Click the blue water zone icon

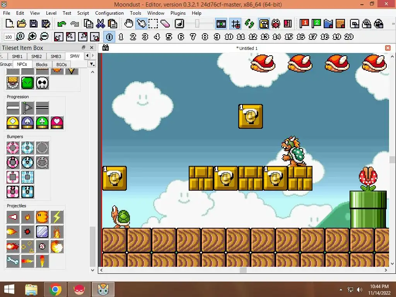[328, 24]
